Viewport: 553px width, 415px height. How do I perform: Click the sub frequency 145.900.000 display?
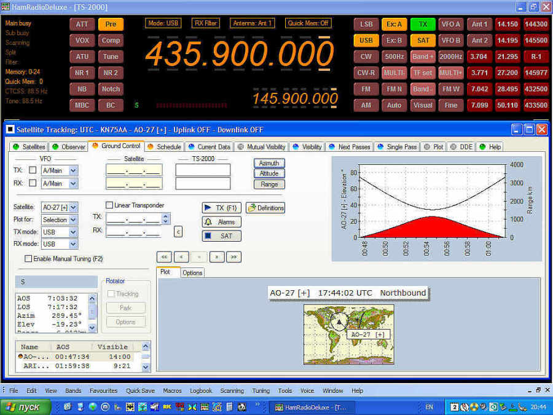point(295,98)
